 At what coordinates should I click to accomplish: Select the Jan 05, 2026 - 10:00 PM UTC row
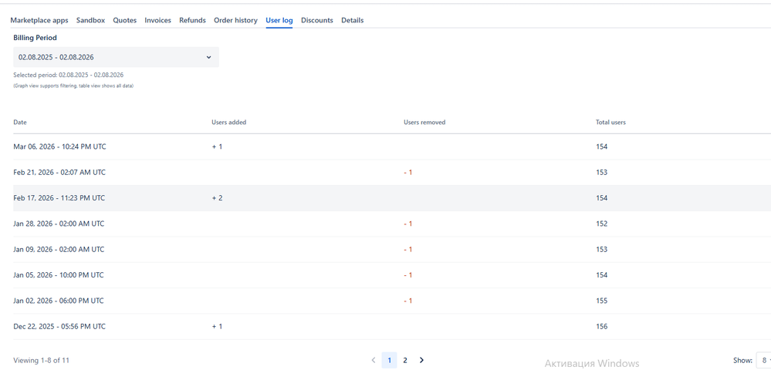(x=392, y=275)
